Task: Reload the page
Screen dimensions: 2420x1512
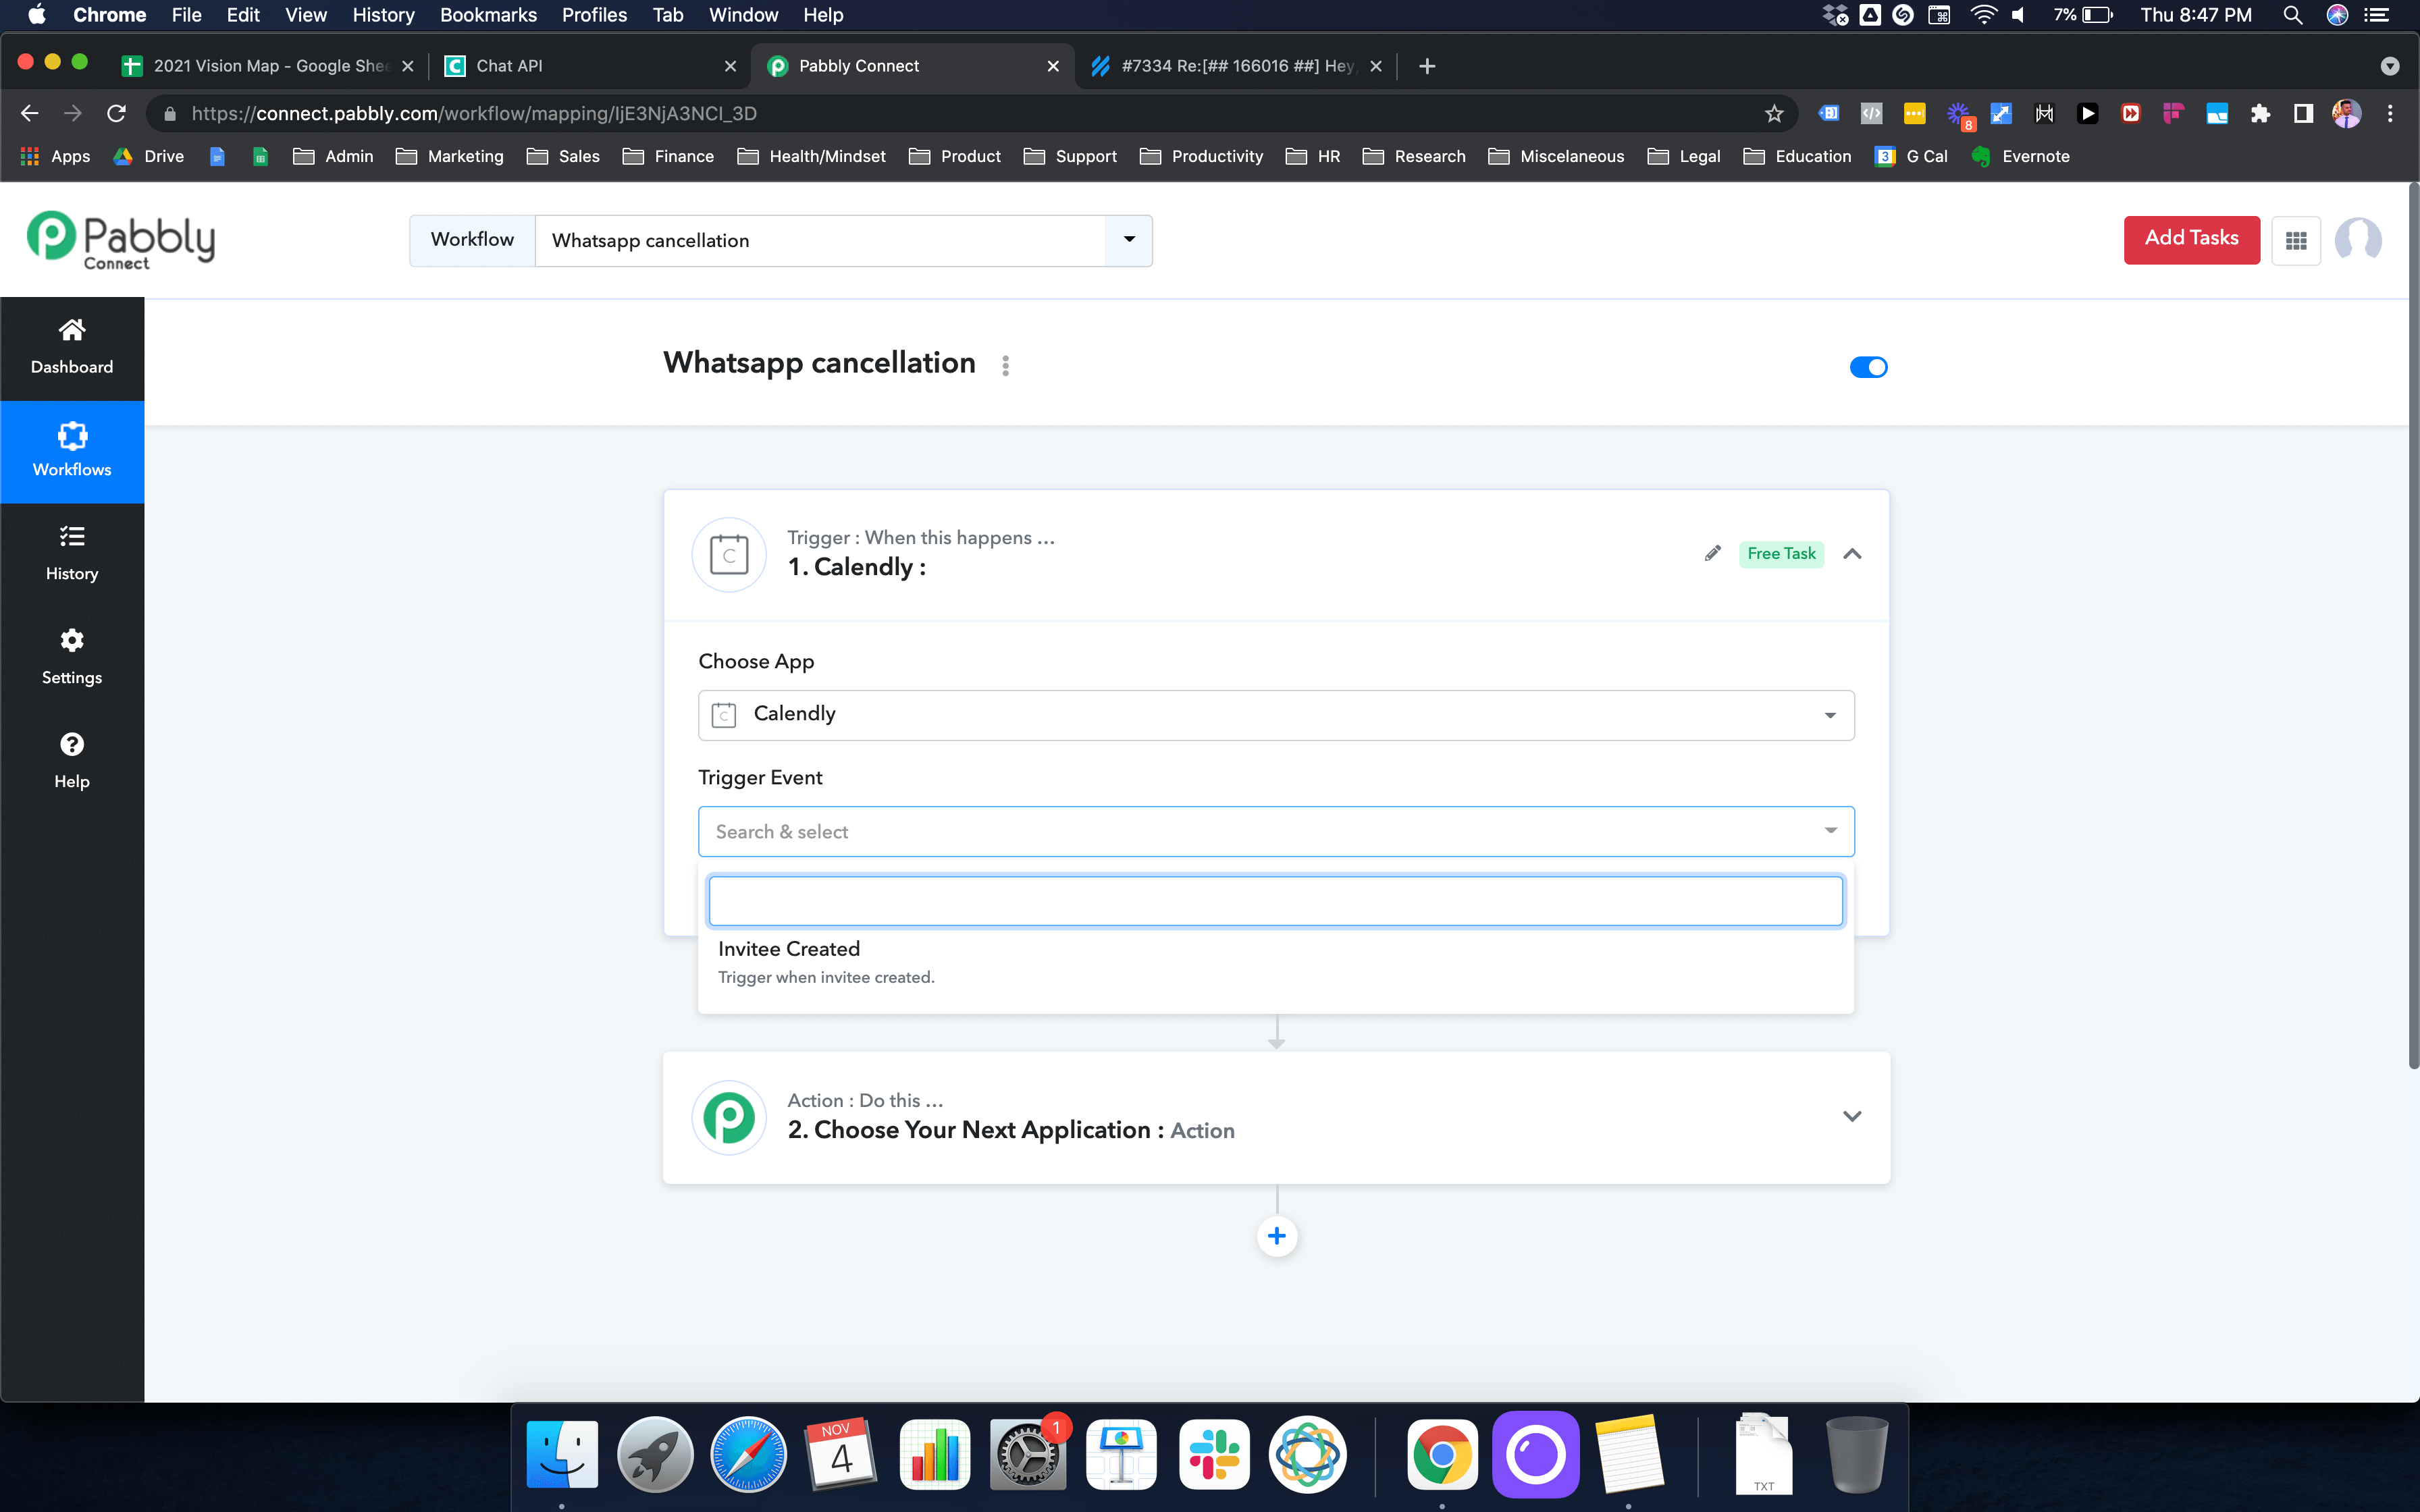Action: [x=117, y=113]
